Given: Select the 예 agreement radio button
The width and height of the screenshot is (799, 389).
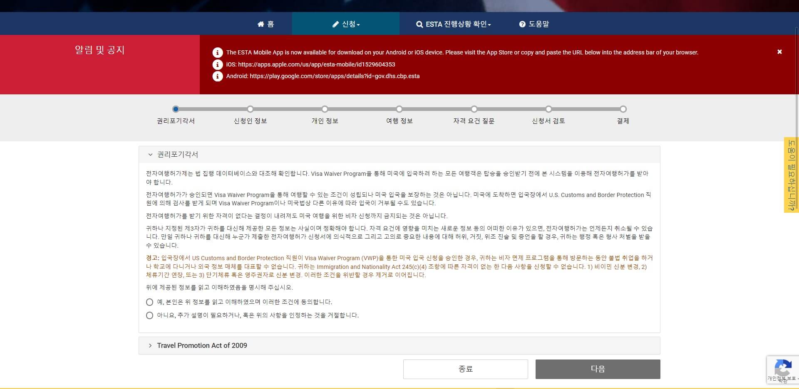Looking at the screenshot, I should [149, 302].
